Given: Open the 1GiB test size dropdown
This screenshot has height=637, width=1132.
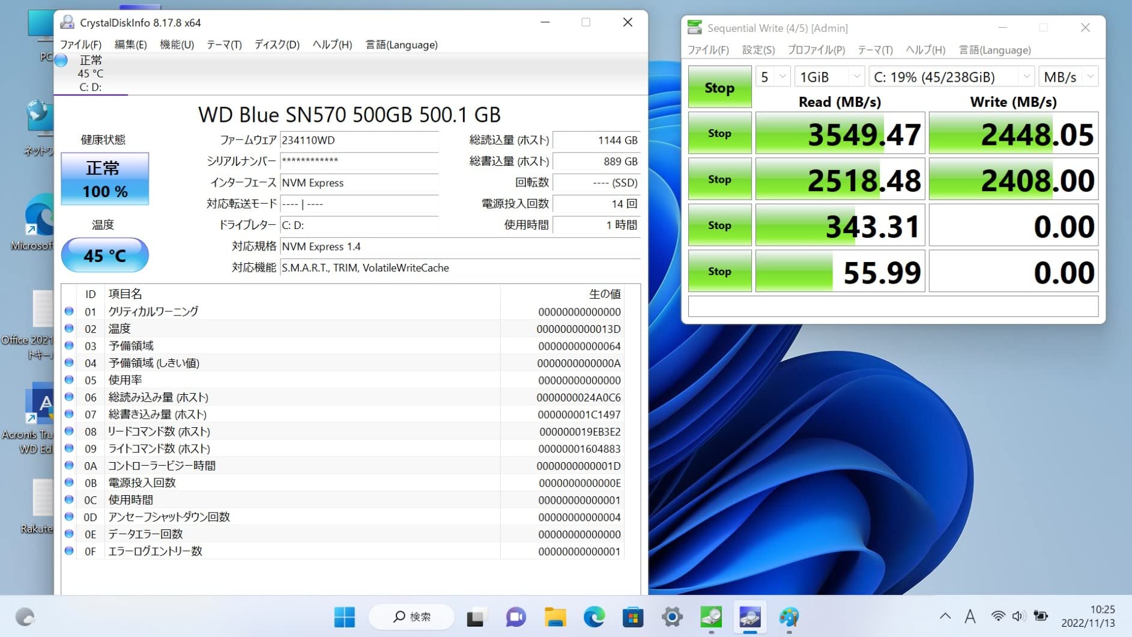Looking at the screenshot, I should [x=829, y=77].
